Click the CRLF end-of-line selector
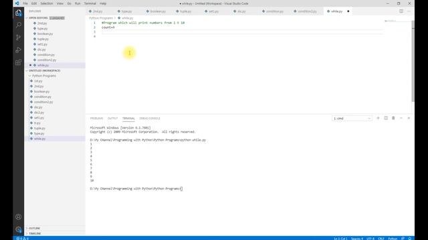Screen dimensions: 428x240 (x=381, y=239)
